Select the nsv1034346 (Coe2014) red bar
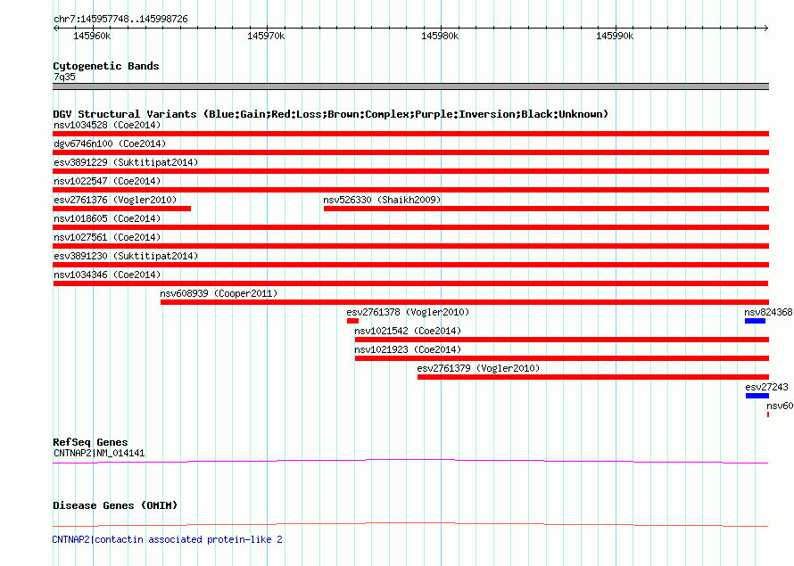This screenshot has height=566, width=794. pyautogui.click(x=410, y=283)
